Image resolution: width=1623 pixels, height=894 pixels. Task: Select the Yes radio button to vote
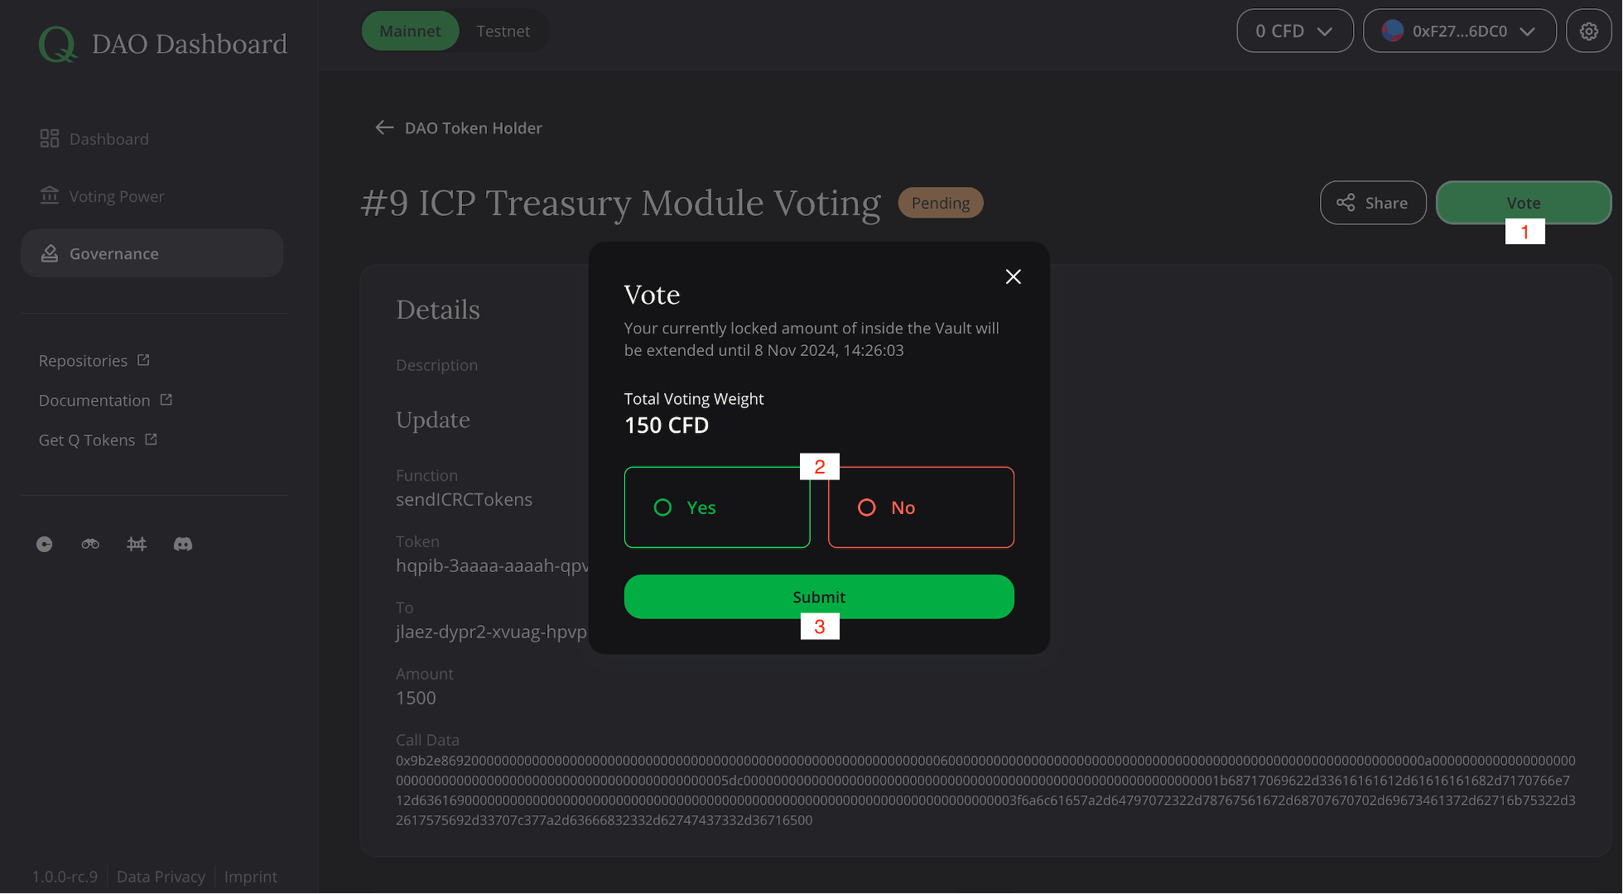pos(661,507)
